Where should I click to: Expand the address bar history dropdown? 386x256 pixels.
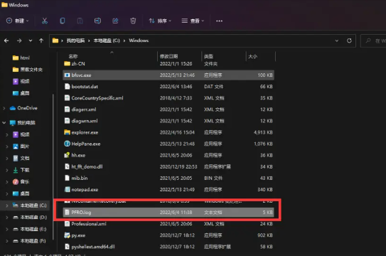337,41
